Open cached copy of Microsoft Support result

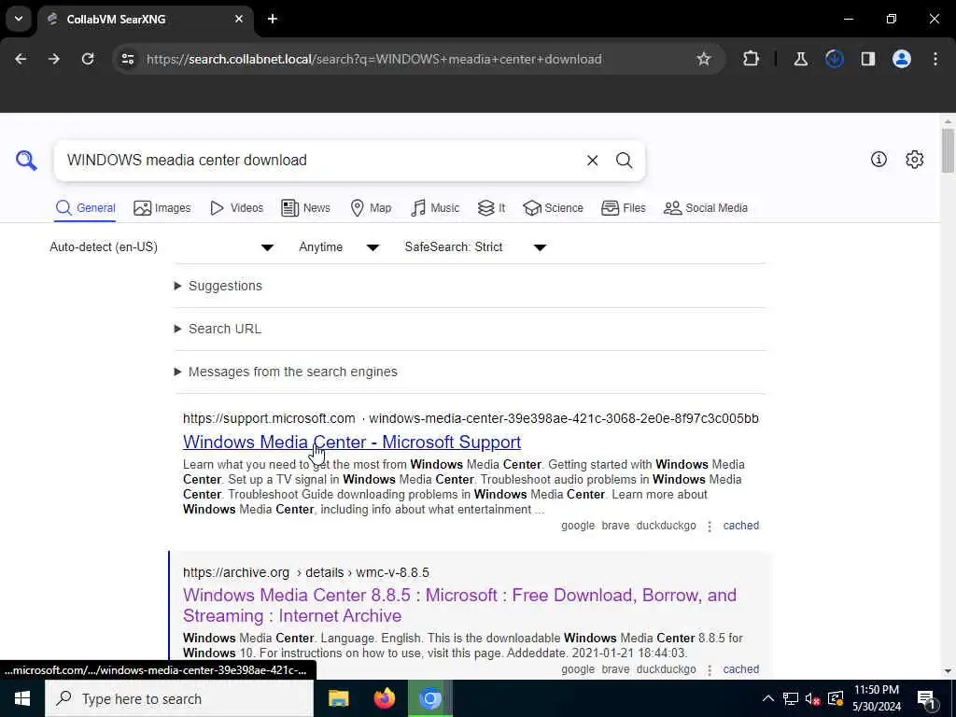click(x=740, y=526)
